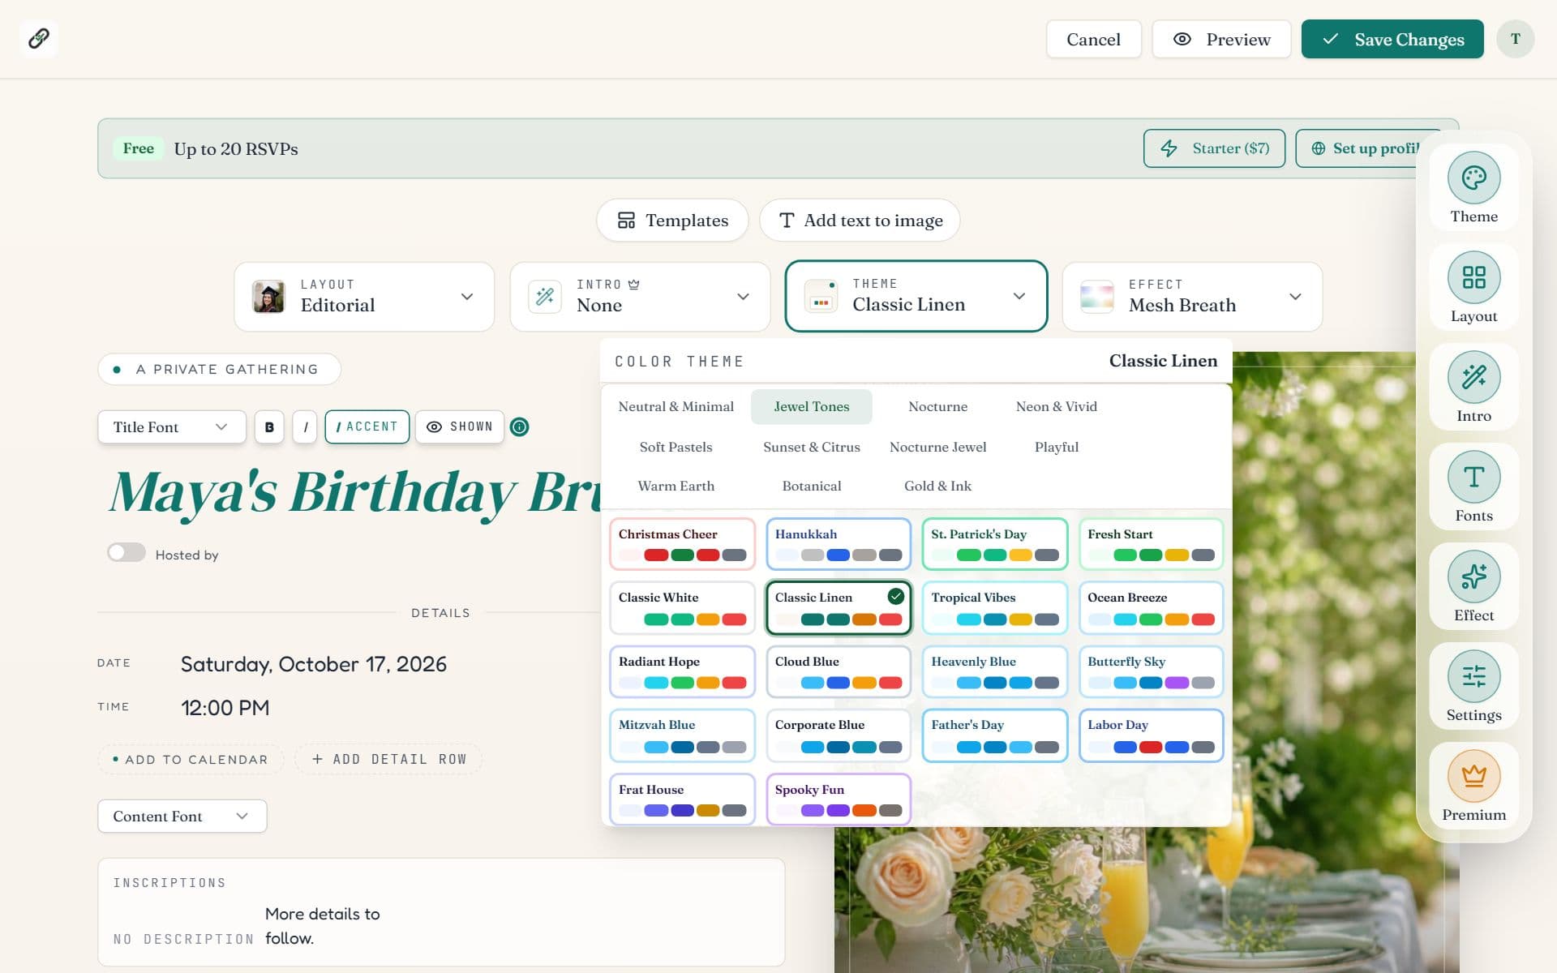
Task: Click the Cancel button
Action: pyautogui.click(x=1093, y=39)
